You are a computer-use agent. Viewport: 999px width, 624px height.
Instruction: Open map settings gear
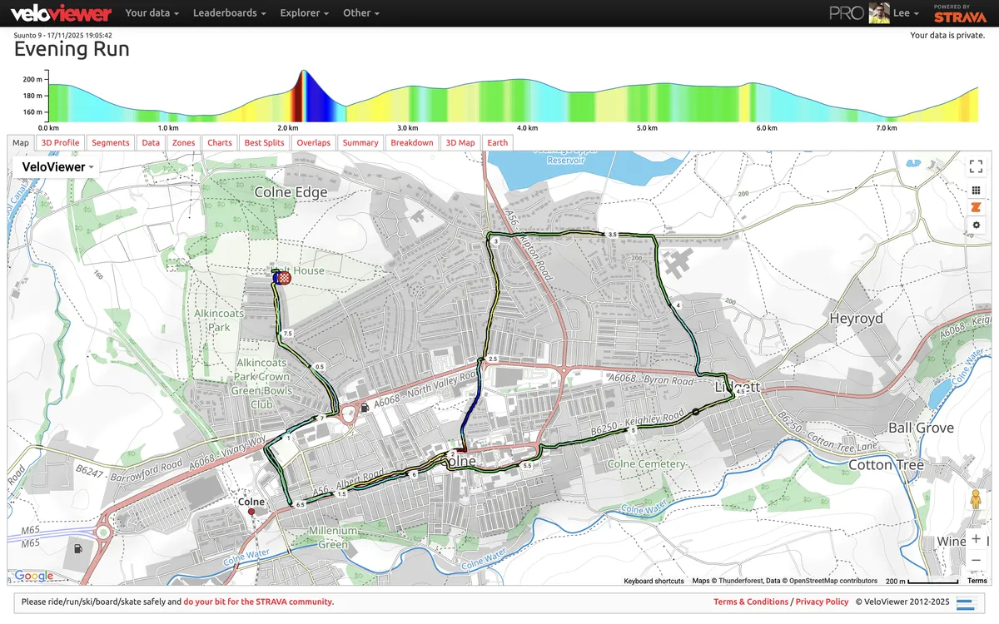(977, 225)
